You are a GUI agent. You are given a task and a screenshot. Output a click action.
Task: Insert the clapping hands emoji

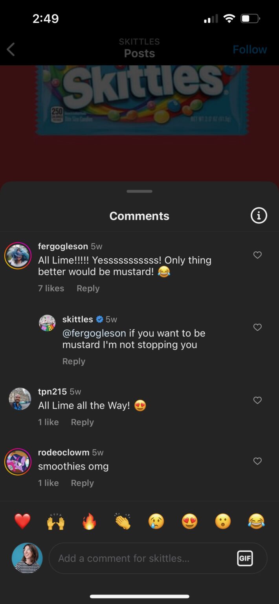pyautogui.click(x=123, y=521)
